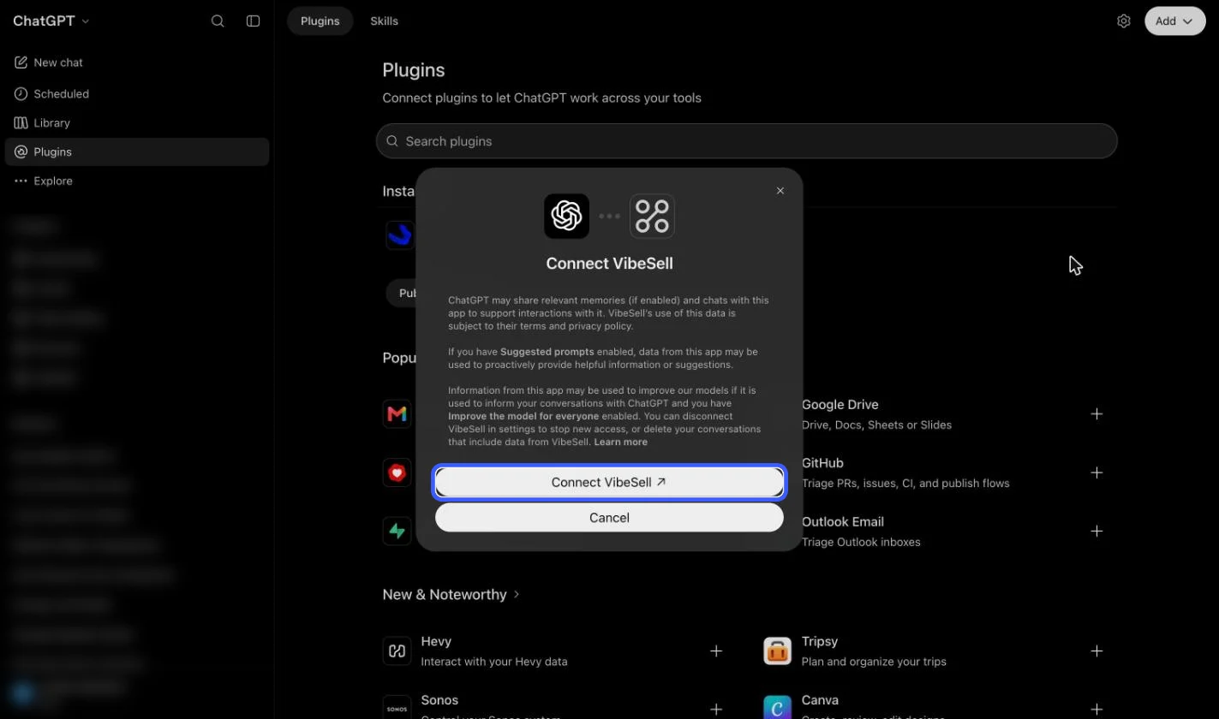Add the Hevy plugin with plus
Viewport: 1219px width, 719px height.
[716, 651]
